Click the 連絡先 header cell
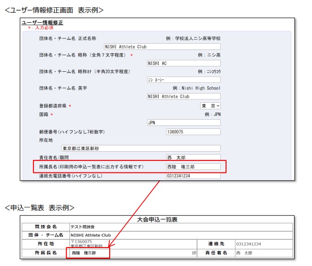Screen dimensions: 312x266 216,244
